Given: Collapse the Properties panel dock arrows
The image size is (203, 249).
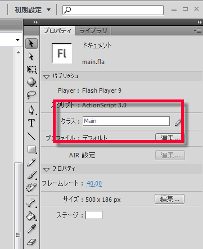Looking at the screenshot, I should [x=200, y=22].
